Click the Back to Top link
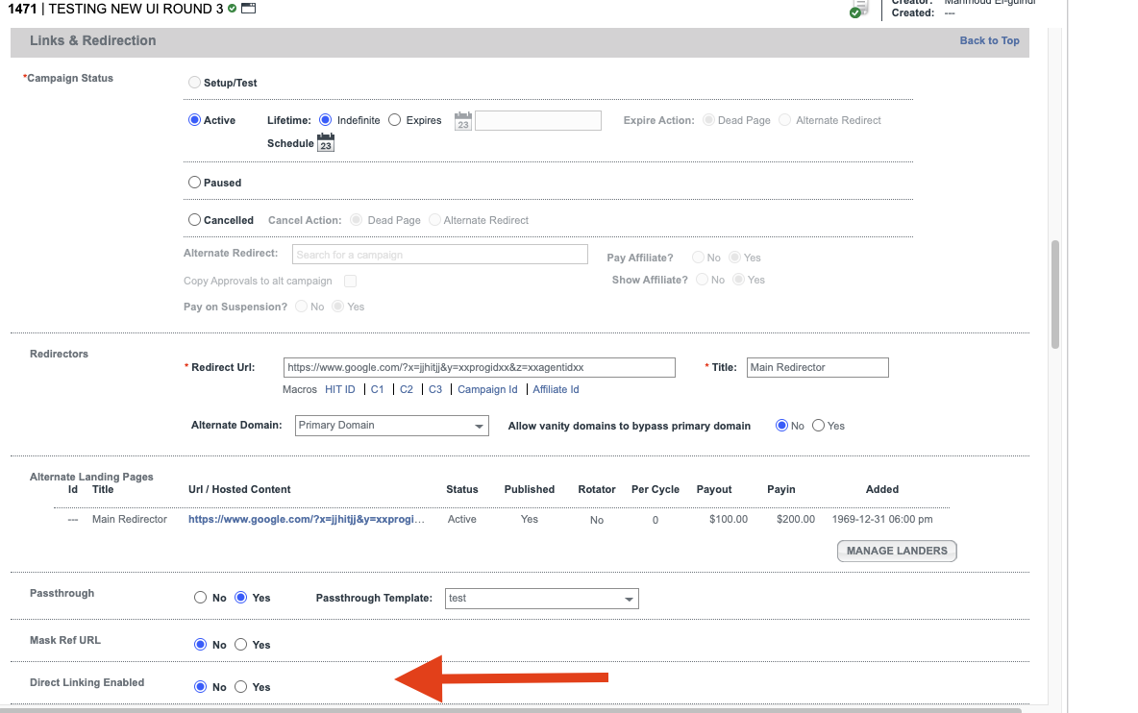The height and width of the screenshot is (713, 1138). pos(989,40)
